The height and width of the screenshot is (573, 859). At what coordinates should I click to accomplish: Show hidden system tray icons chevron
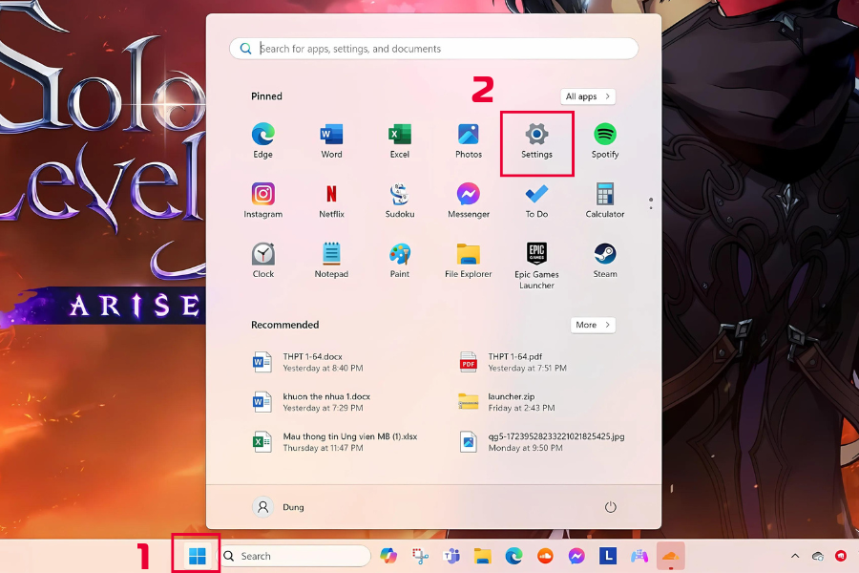[794, 556]
